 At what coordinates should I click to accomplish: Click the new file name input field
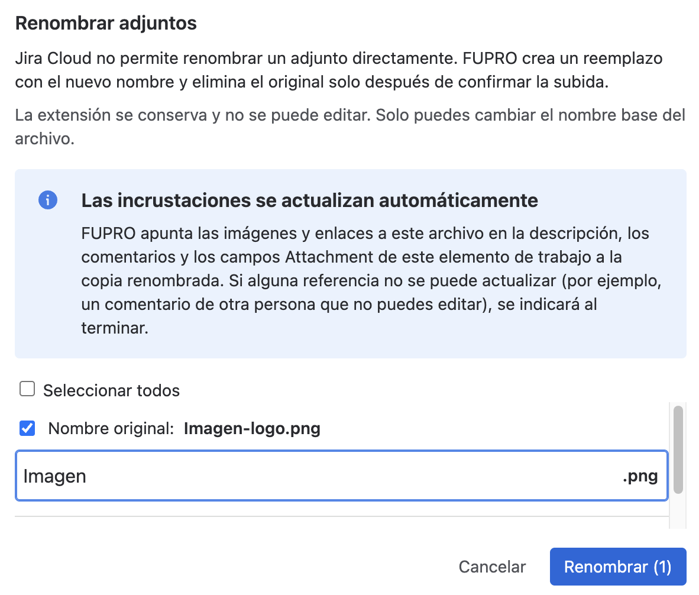[x=341, y=476]
